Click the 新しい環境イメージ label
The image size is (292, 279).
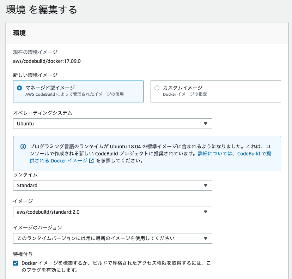tap(35, 75)
